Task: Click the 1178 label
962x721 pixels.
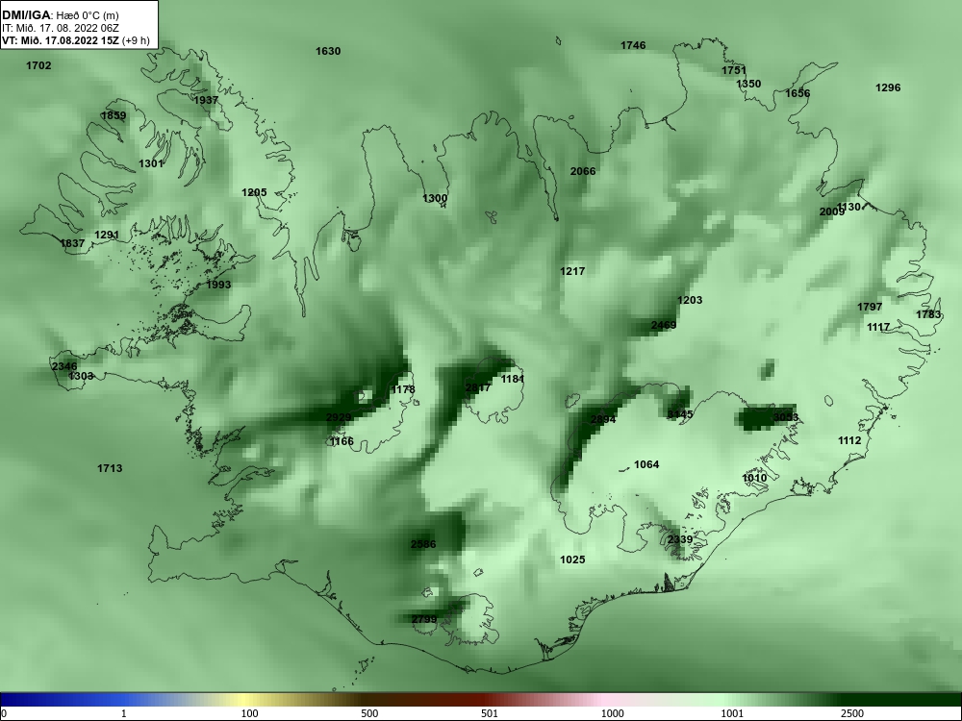Action: pyautogui.click(x=403, y=389)
